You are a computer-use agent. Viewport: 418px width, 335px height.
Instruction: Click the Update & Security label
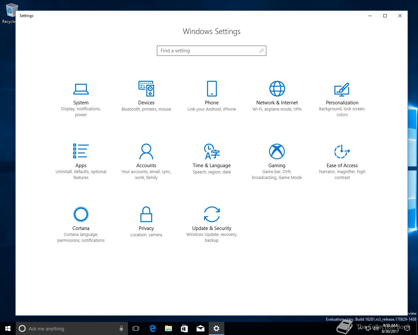pyautogui.click(x=212, y=228)
